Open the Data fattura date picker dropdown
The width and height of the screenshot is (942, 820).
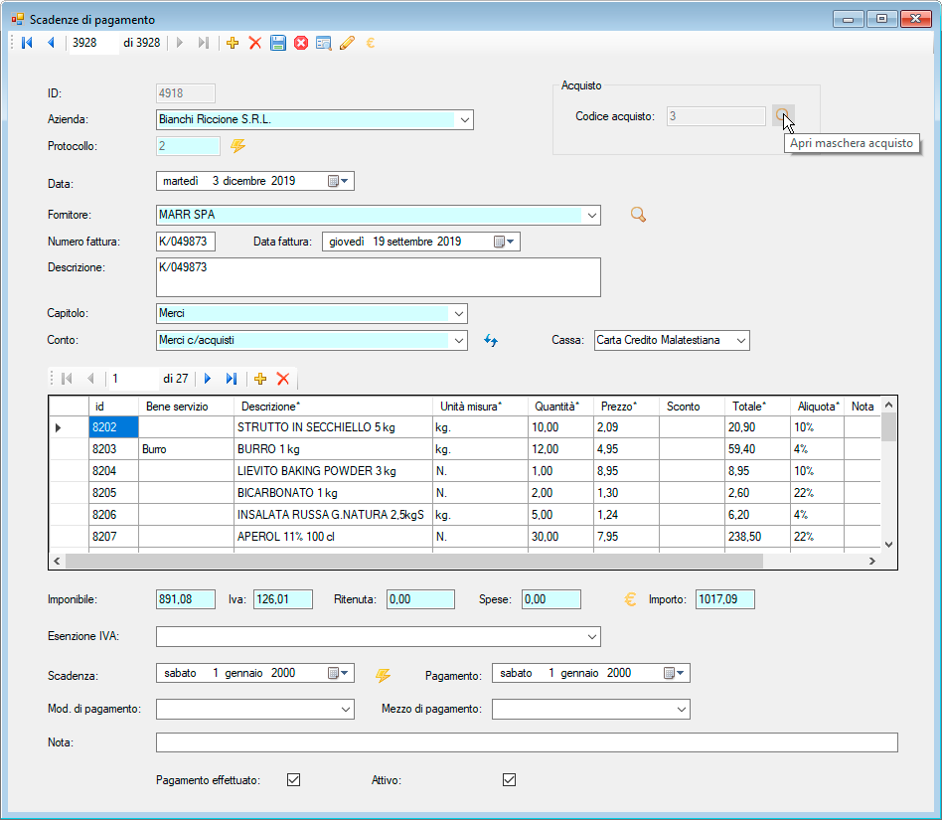coord(504,242)
